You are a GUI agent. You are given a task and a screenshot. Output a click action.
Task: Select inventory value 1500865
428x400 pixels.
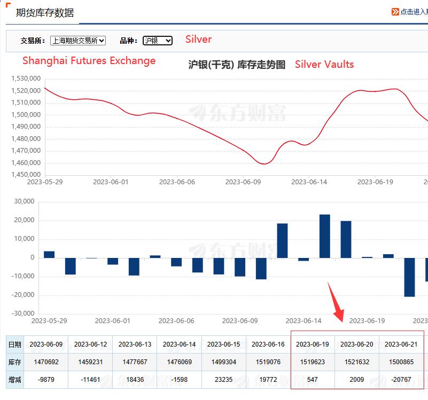coord(401,362)
